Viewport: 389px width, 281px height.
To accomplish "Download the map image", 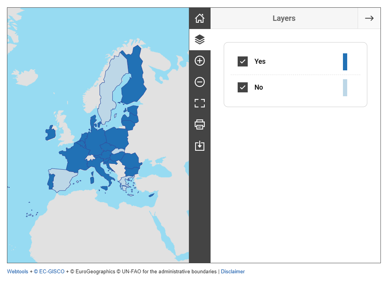I will pos(200,146).
